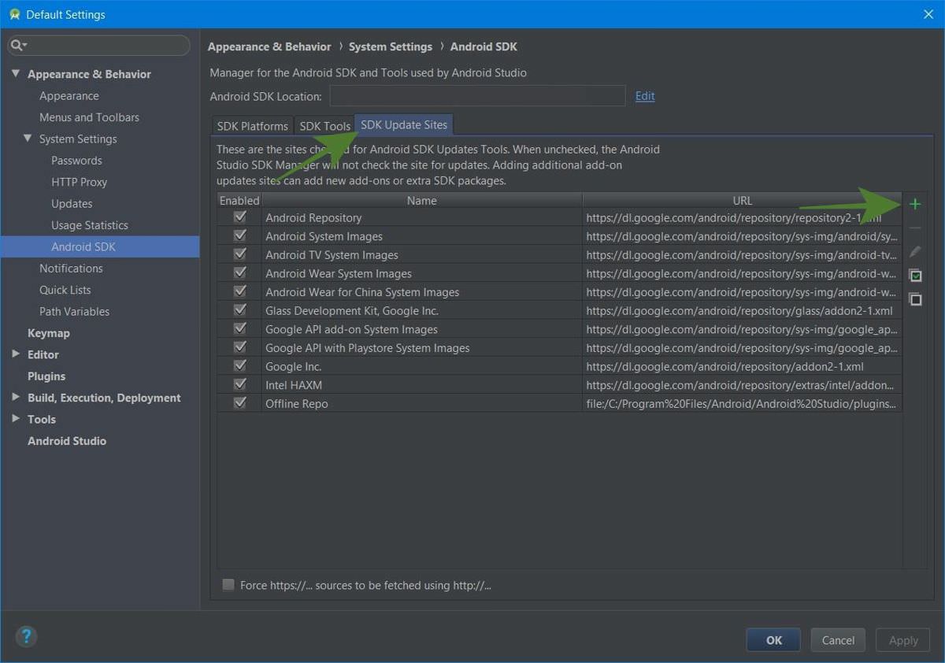Add a new SDK update site

(x=915, y=203)
